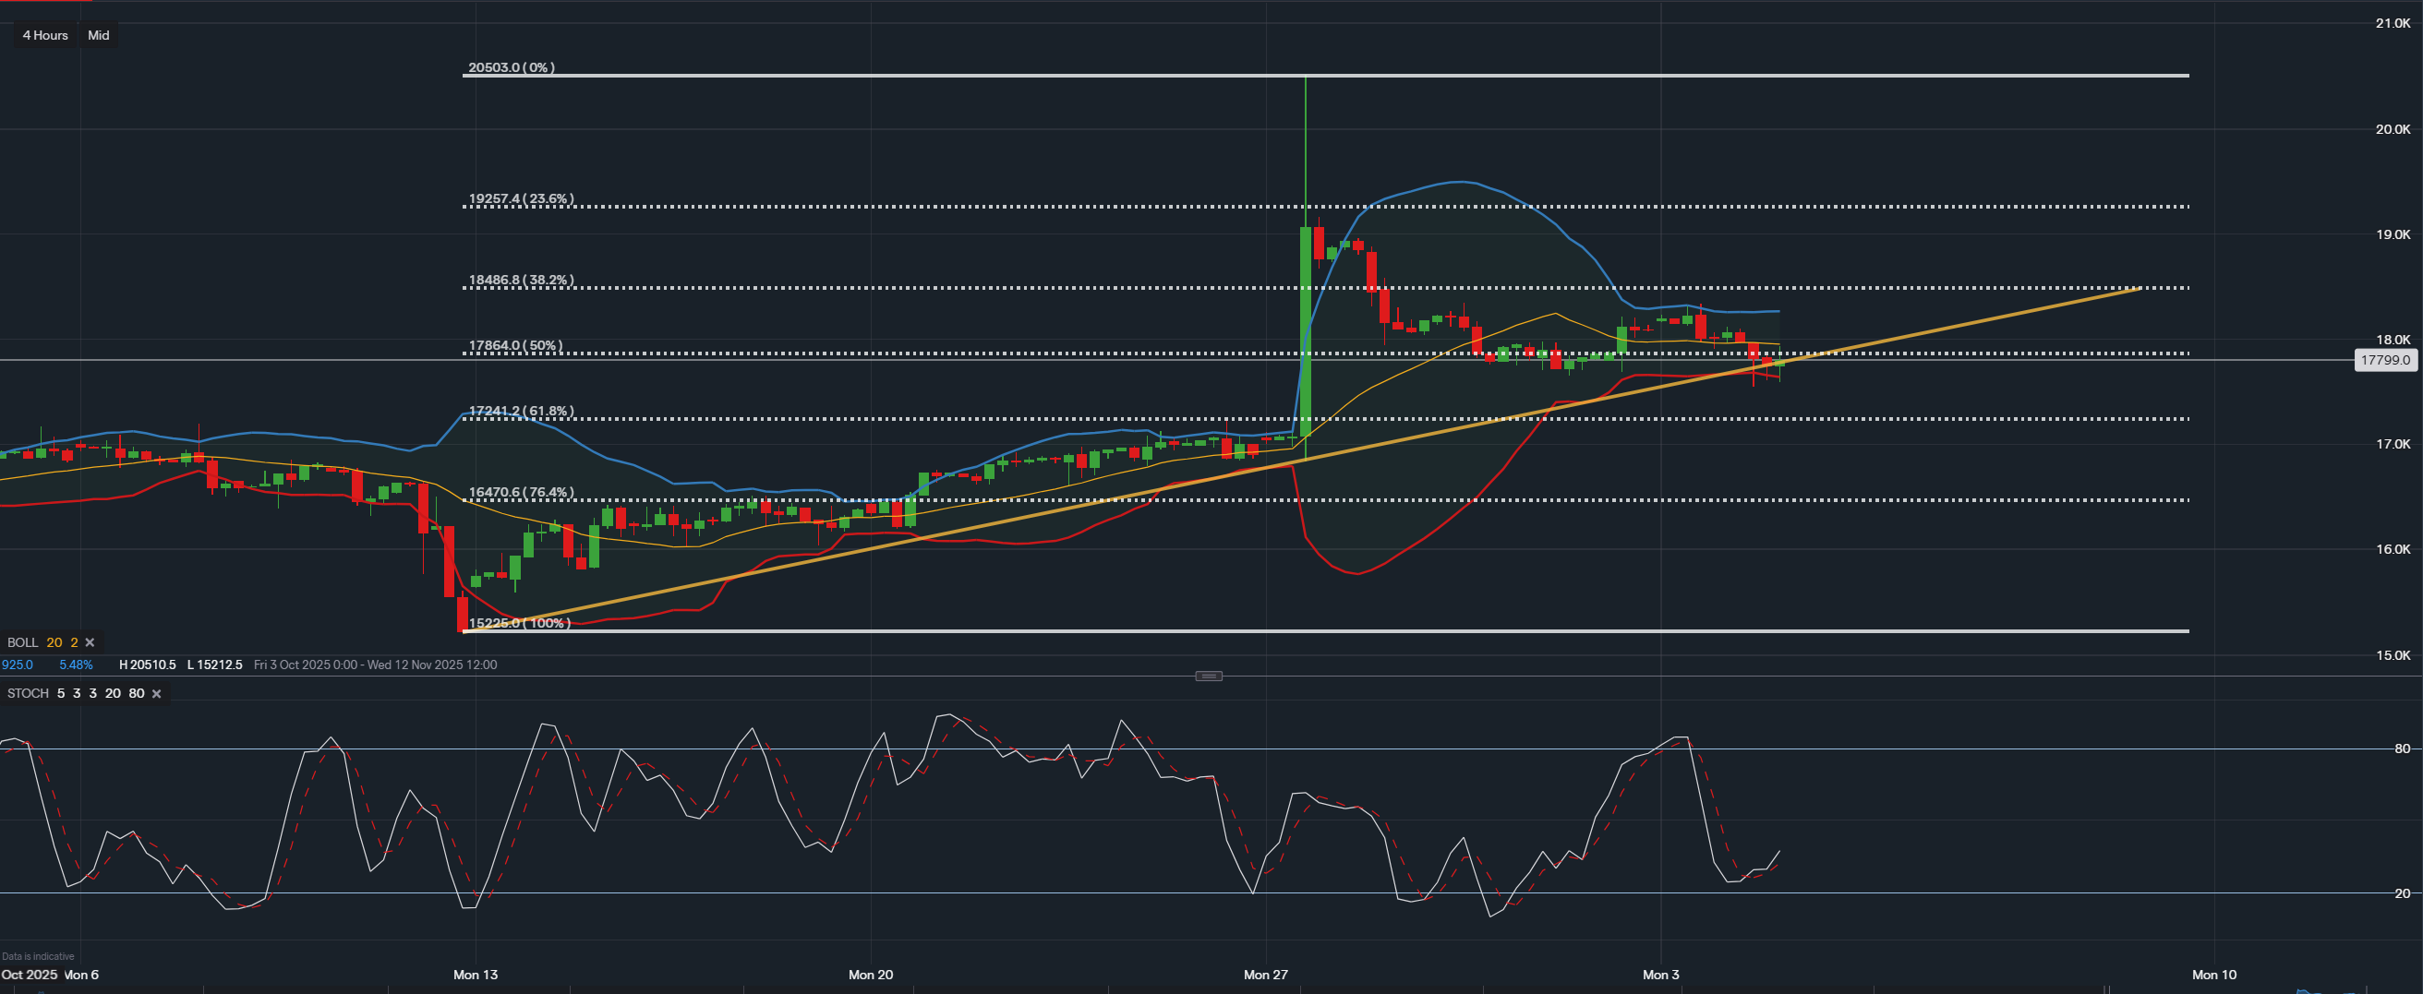Click the 17799.0 current price tag

coord(2384,360)
